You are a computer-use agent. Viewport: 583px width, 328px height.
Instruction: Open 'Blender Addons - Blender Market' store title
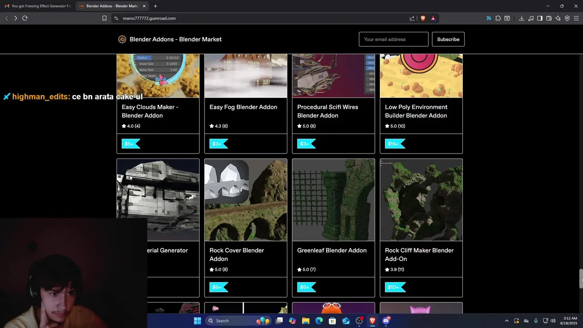click(175, 39)
